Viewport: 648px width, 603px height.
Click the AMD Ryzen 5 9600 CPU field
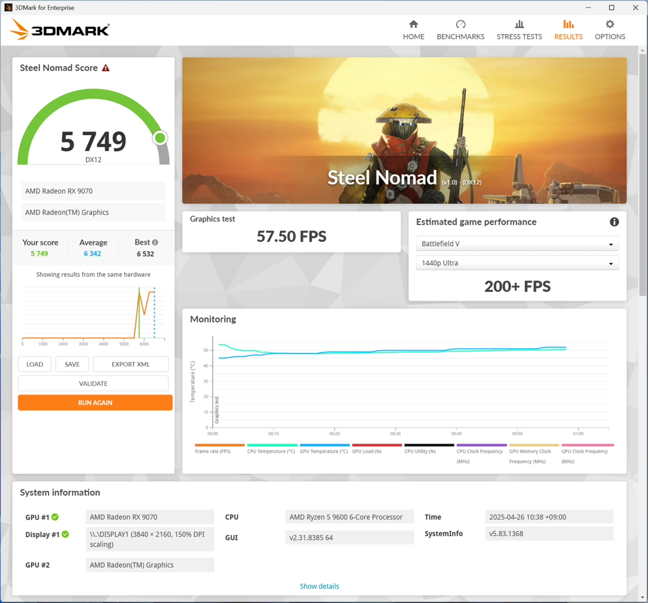(349, 517)
